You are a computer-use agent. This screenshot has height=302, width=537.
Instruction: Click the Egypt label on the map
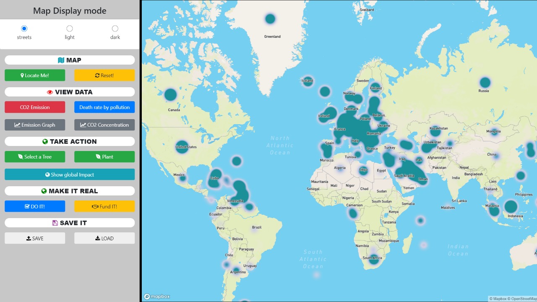(381, 171)
